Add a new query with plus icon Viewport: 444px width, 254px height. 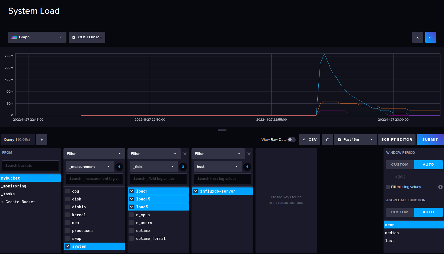(x=42, y=140)
